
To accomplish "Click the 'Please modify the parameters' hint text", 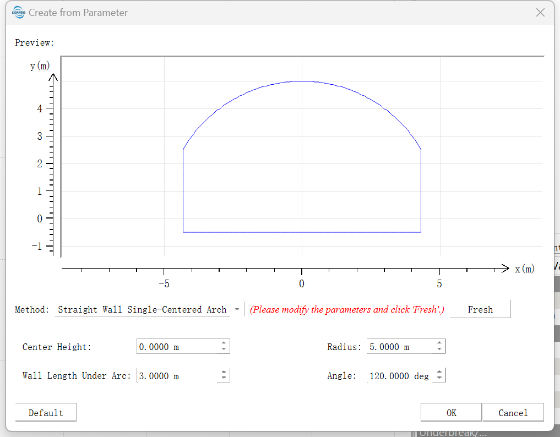I will point(347,309).
